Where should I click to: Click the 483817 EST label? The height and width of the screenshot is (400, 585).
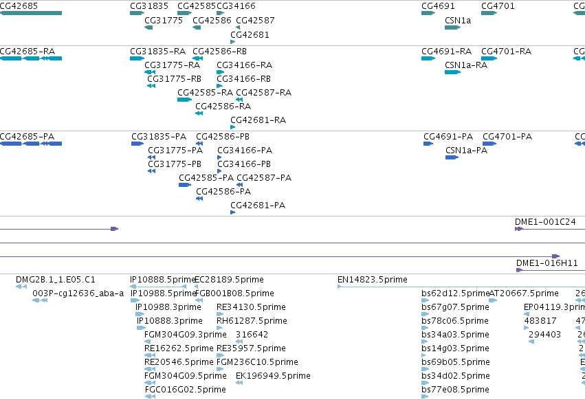pyautogui.click(x=540, y=321)
